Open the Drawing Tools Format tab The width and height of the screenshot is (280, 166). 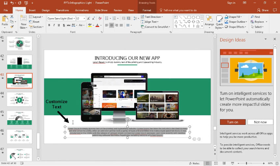click(147, 10)
